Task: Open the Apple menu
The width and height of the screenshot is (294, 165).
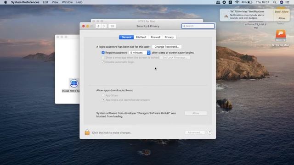Action: point(6,2)
